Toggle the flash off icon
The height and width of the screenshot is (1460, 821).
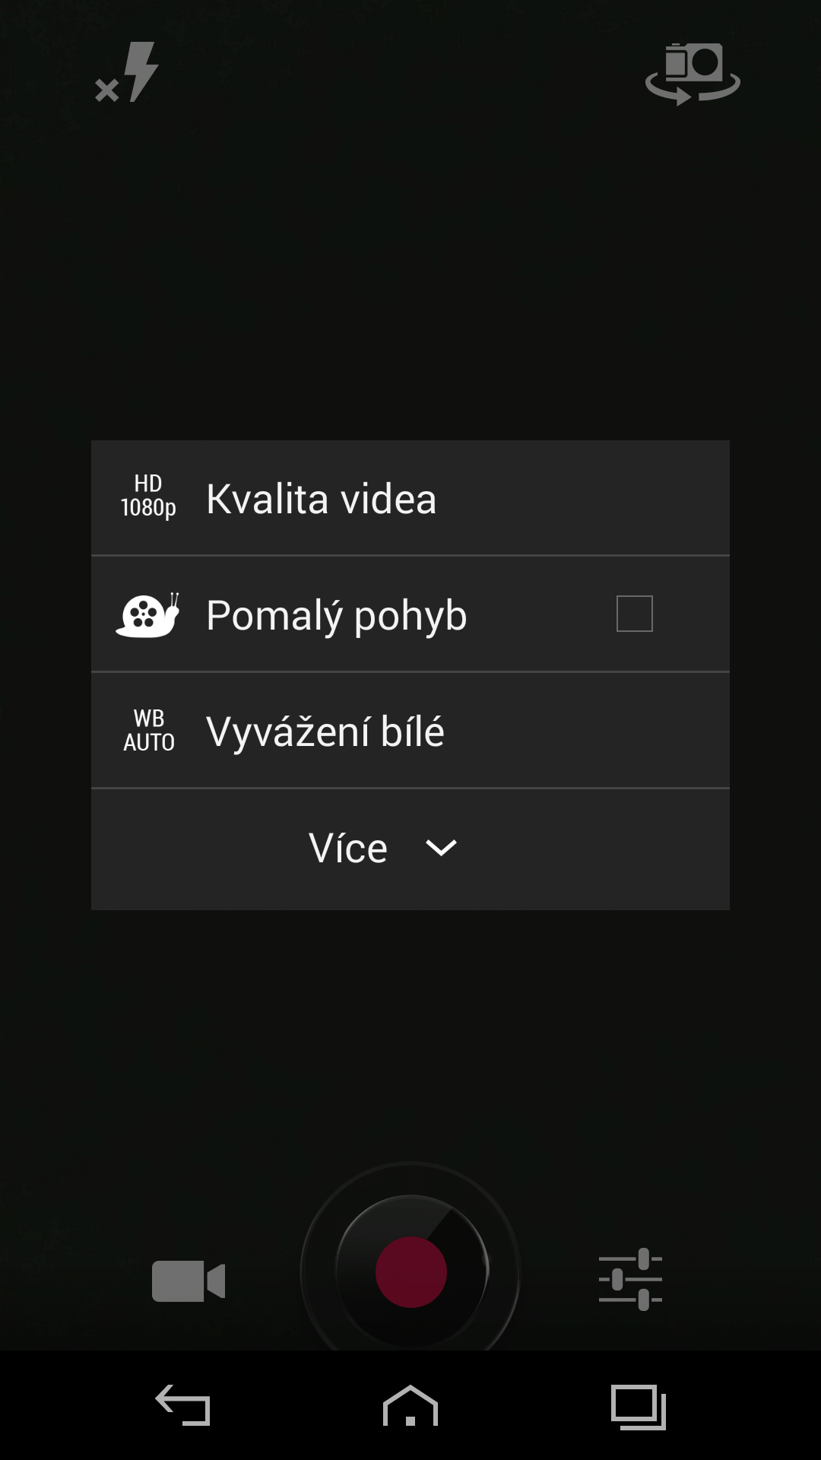click(127, 72)
